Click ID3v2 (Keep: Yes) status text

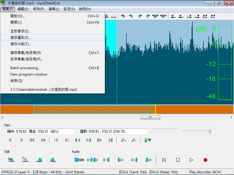(163, 172)
